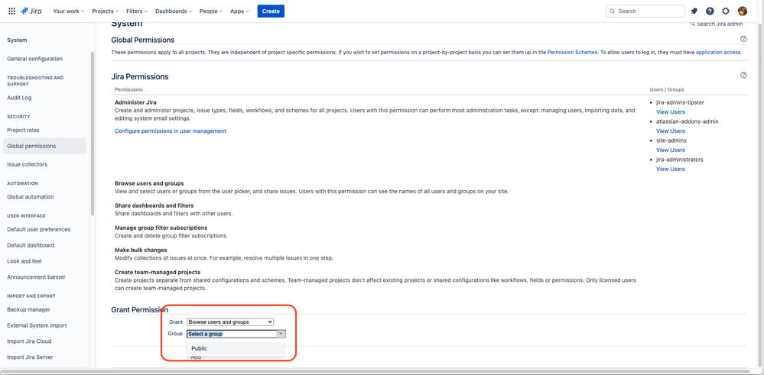Select Global permissions in sidebar
This screenshot has height=375, width=764.
pos(44,146)
